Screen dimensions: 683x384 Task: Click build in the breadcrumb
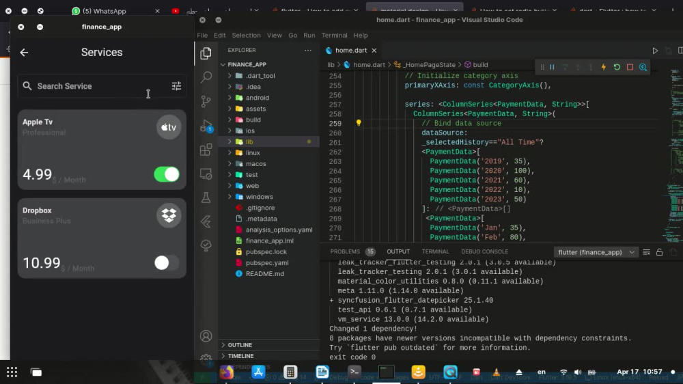[480, 64]
